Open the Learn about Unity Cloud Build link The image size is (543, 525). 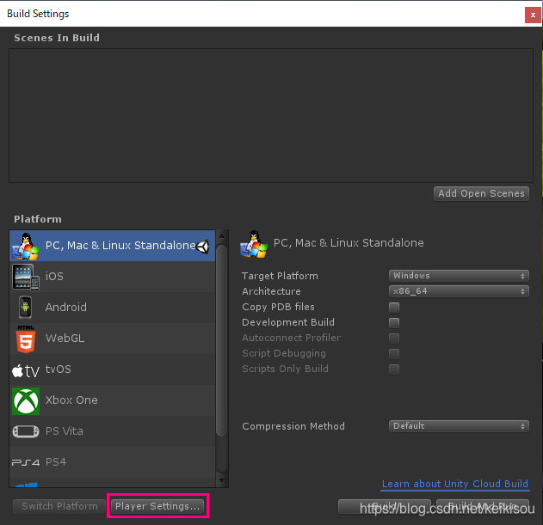[455, 484]
